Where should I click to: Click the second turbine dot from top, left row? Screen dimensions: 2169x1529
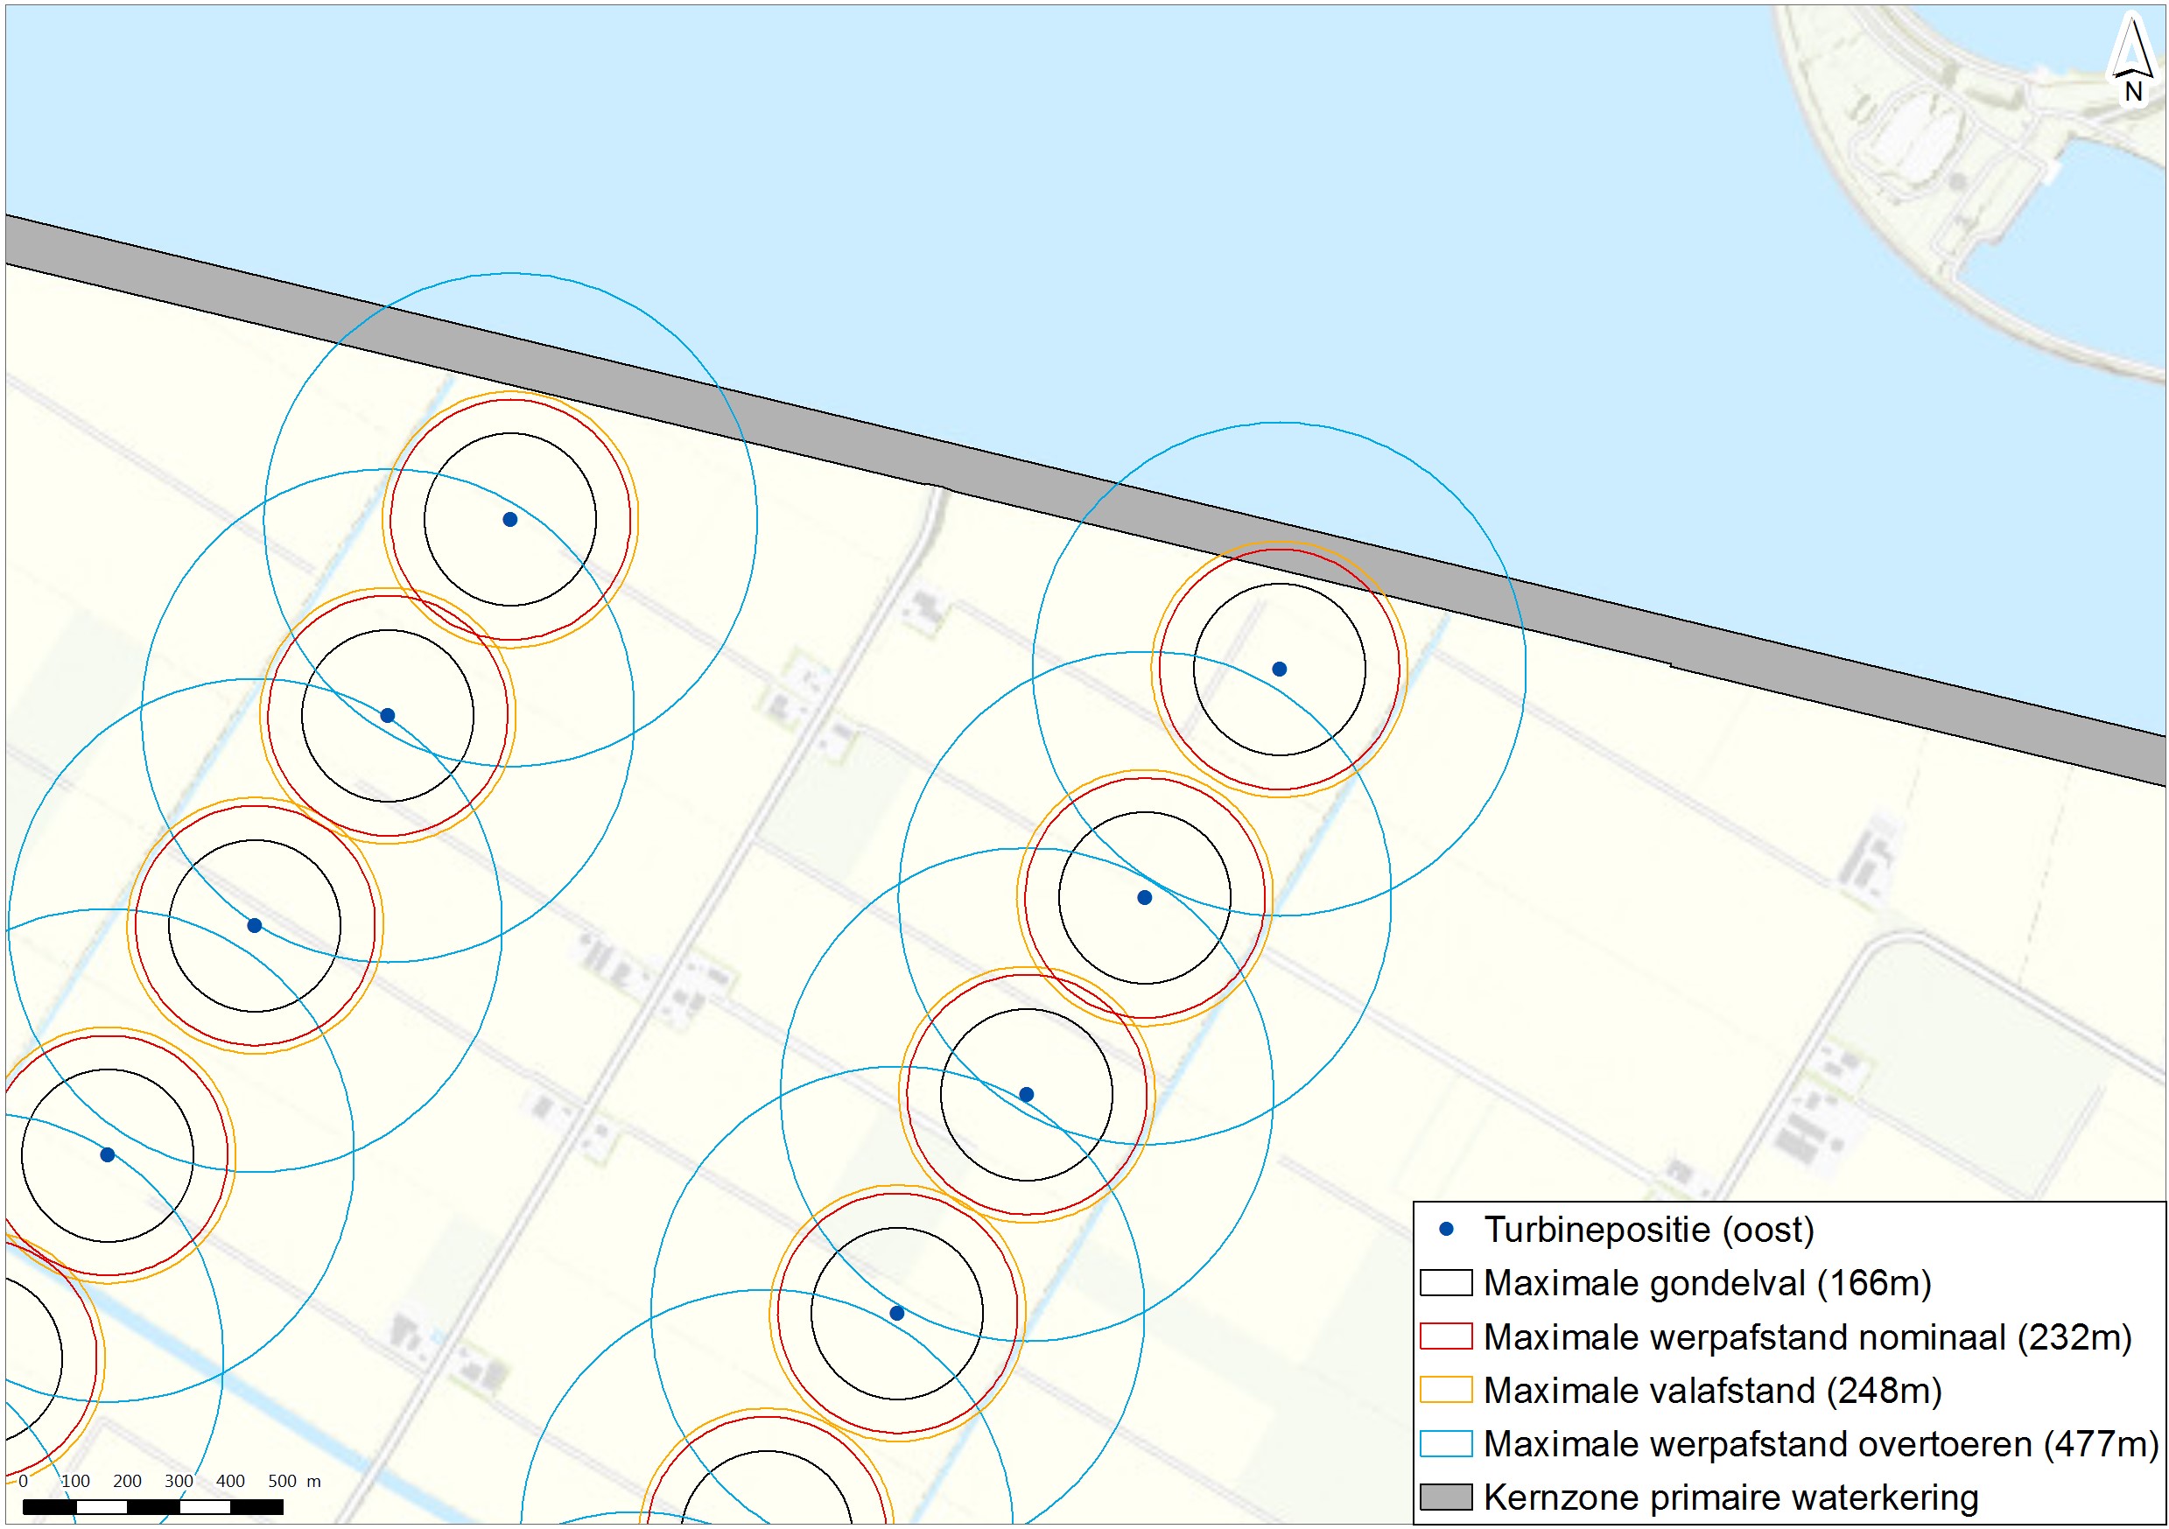click(x=387, y=716)
